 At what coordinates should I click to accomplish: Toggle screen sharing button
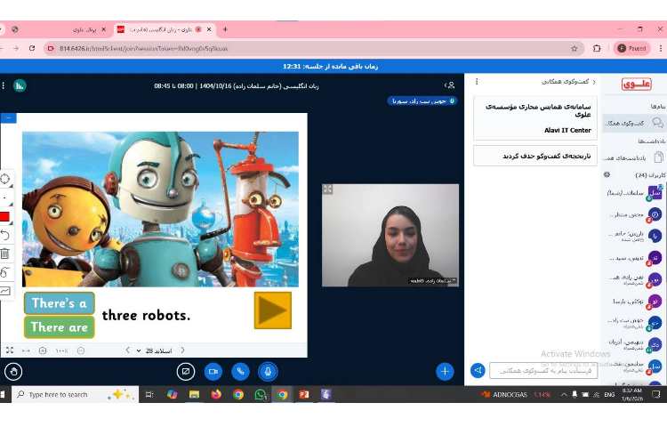click(x=186, y=371)
